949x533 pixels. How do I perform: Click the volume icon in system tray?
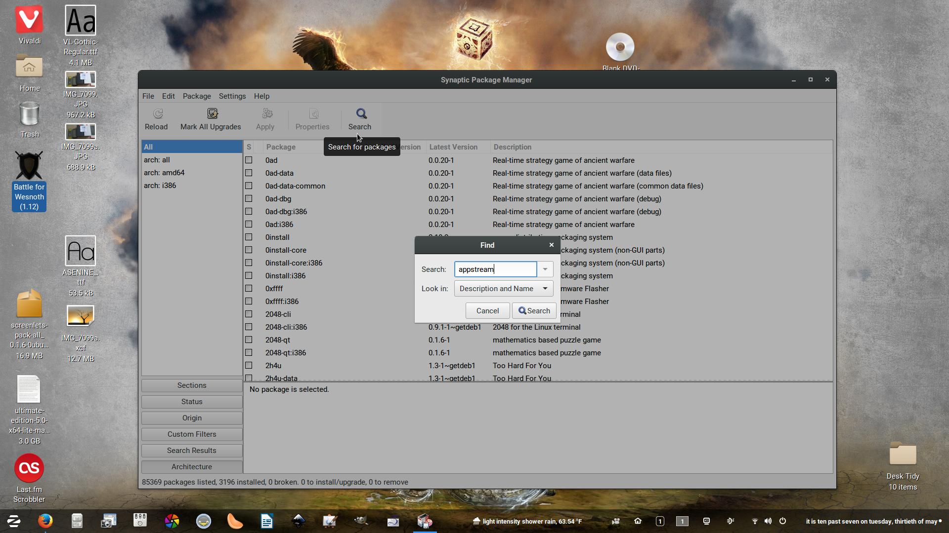(768, 521)
